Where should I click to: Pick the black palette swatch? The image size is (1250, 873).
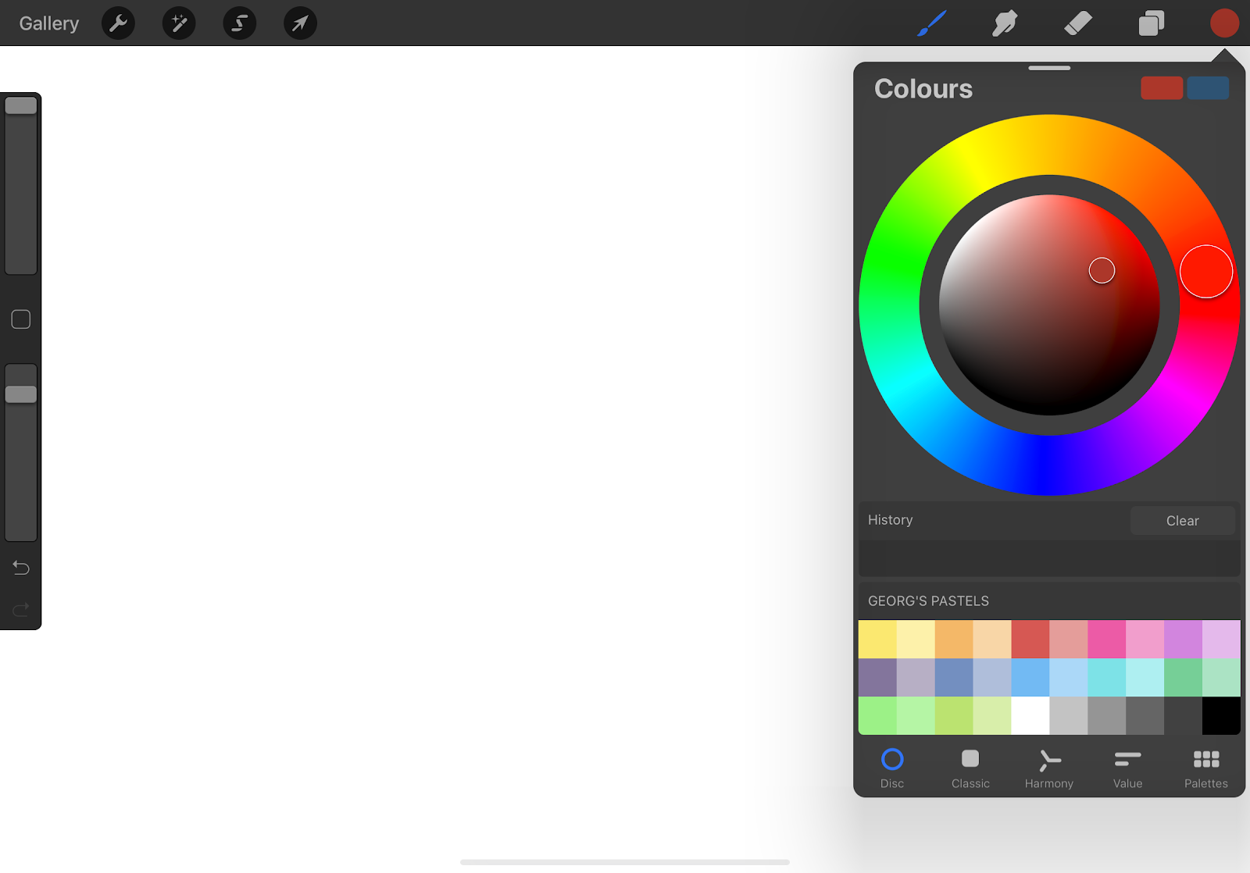(x=1222, y=716)
